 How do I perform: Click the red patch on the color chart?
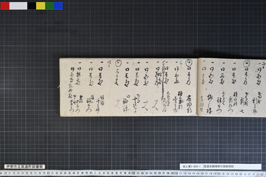(5, 6)
